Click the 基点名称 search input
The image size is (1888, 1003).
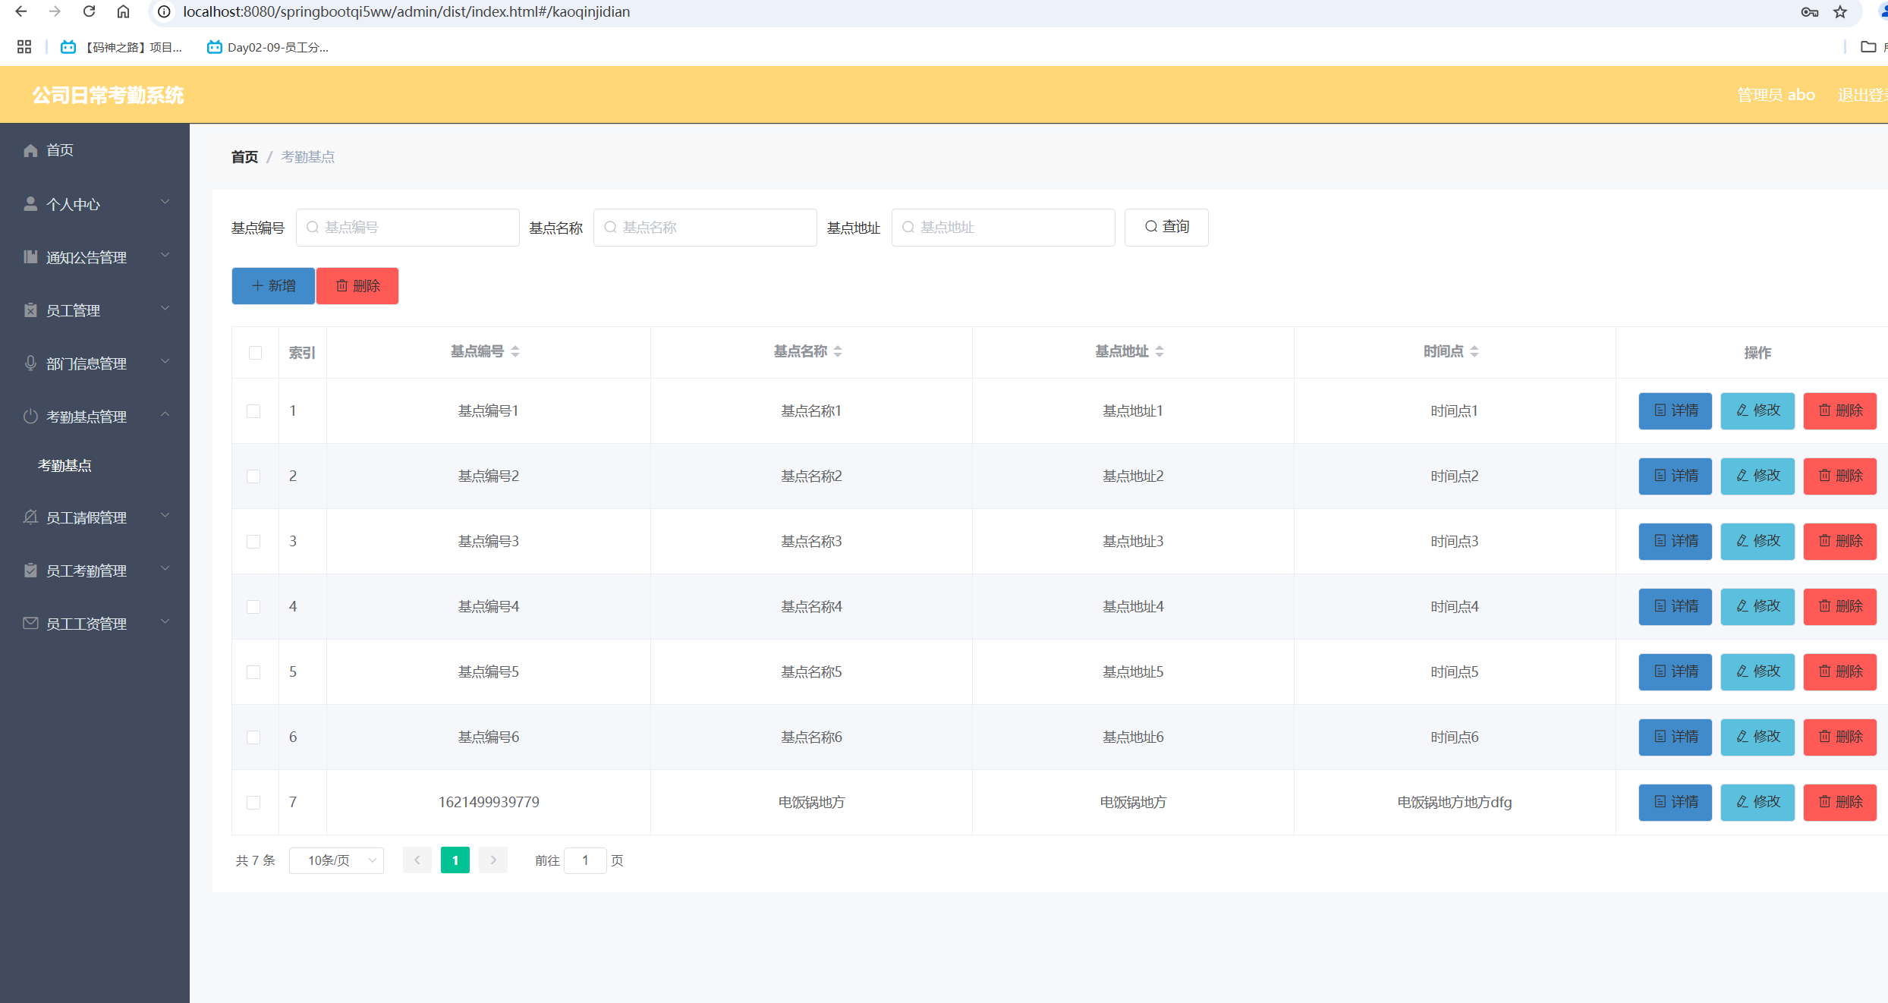tap(705, 228)
